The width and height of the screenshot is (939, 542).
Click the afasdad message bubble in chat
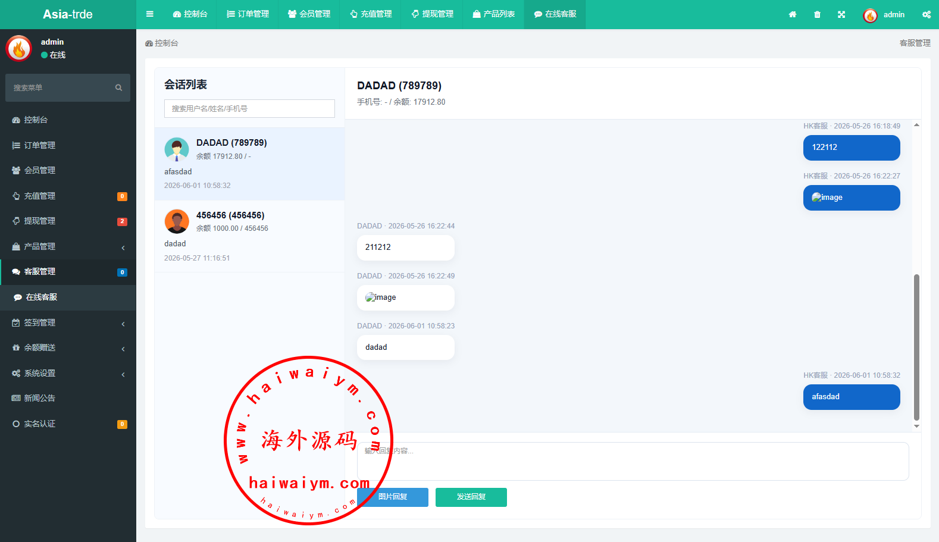click(852, 397)
